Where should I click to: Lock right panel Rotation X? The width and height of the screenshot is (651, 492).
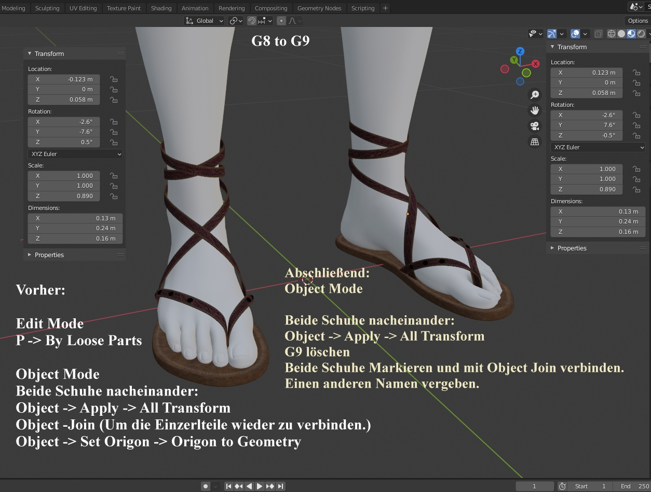pyautogui.click(x=636, y=115)
